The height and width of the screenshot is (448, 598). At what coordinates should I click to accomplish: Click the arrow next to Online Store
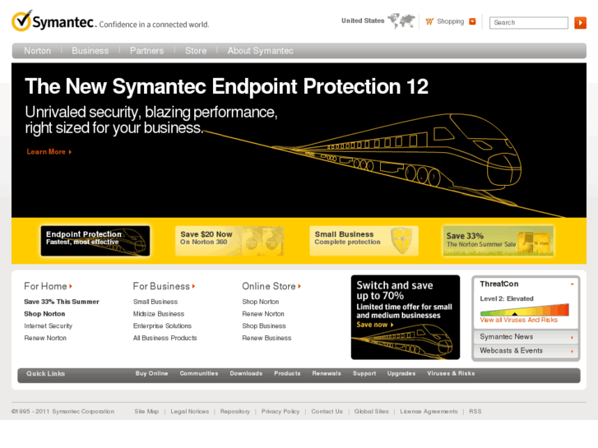[x=299, y=286]
